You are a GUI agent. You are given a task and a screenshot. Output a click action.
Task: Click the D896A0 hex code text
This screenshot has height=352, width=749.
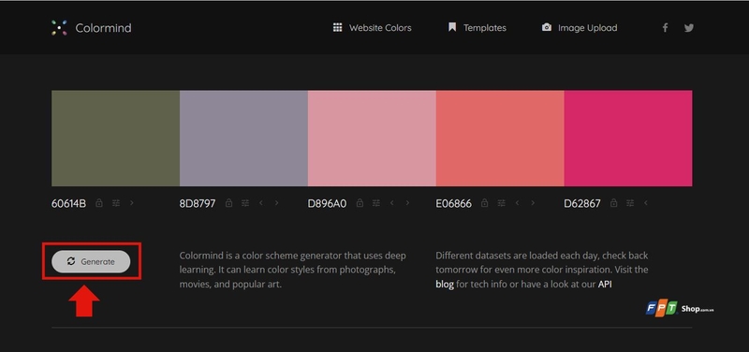[x=327, y=203]
